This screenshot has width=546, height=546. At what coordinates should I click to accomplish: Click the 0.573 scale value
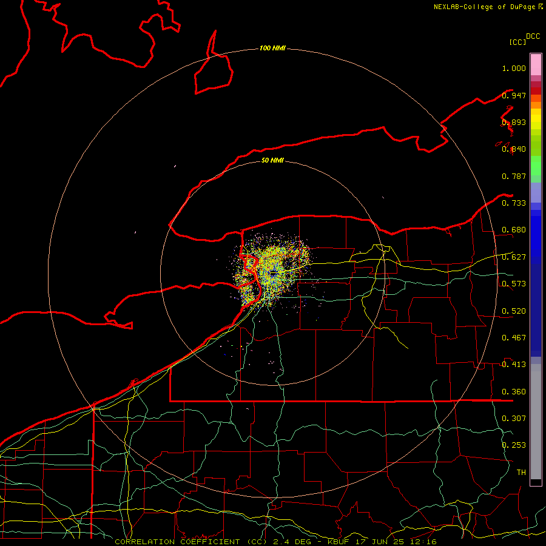(514, 284)
